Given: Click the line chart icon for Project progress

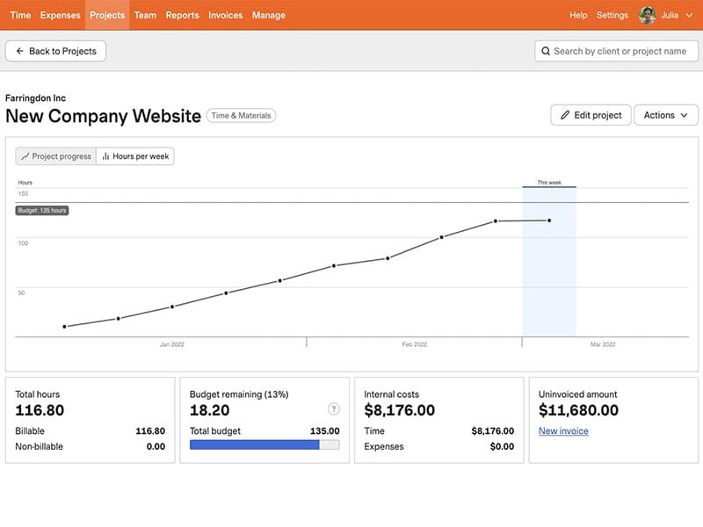Looking at the screenshot, I should point(25,156).
